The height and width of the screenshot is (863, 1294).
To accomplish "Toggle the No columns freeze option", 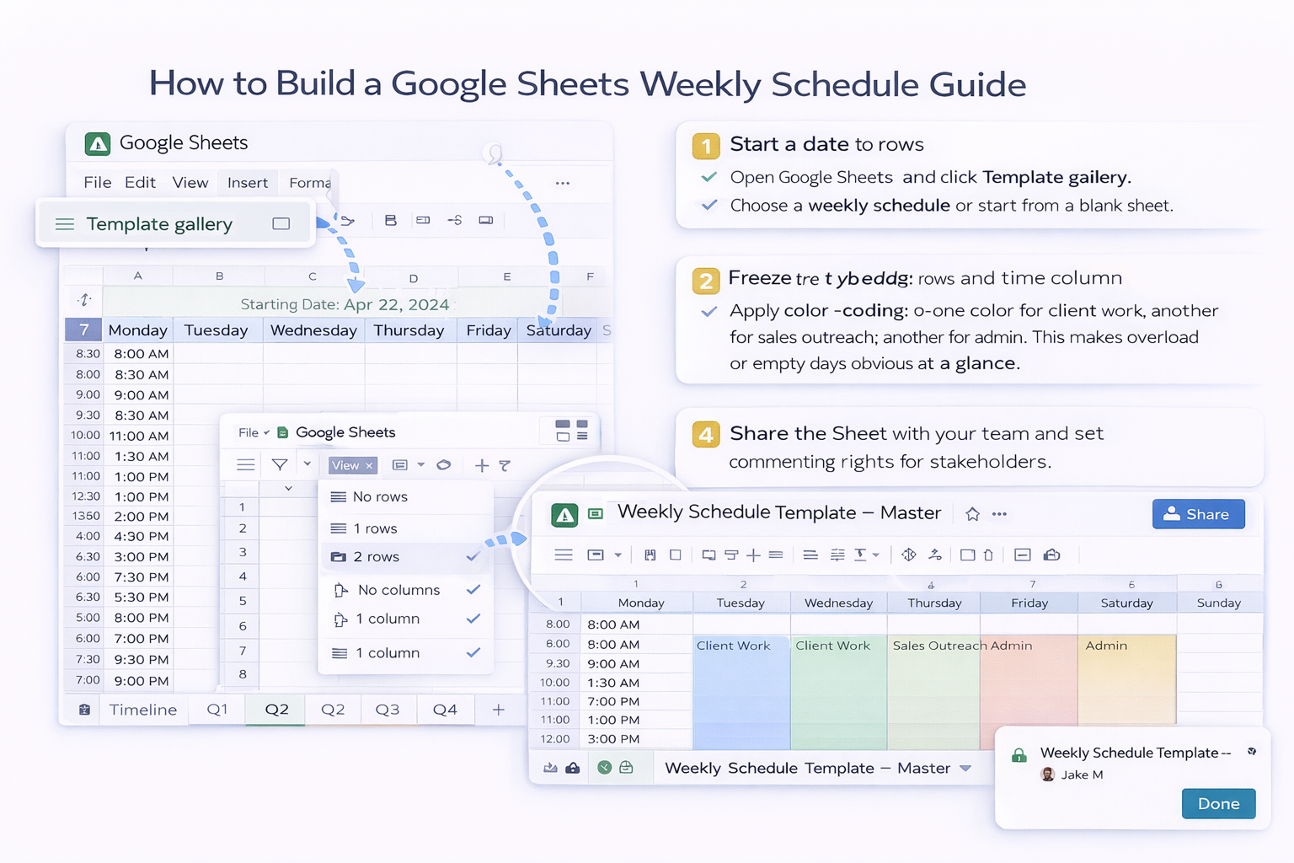I will pyautogui.click(x=406, y=590).
